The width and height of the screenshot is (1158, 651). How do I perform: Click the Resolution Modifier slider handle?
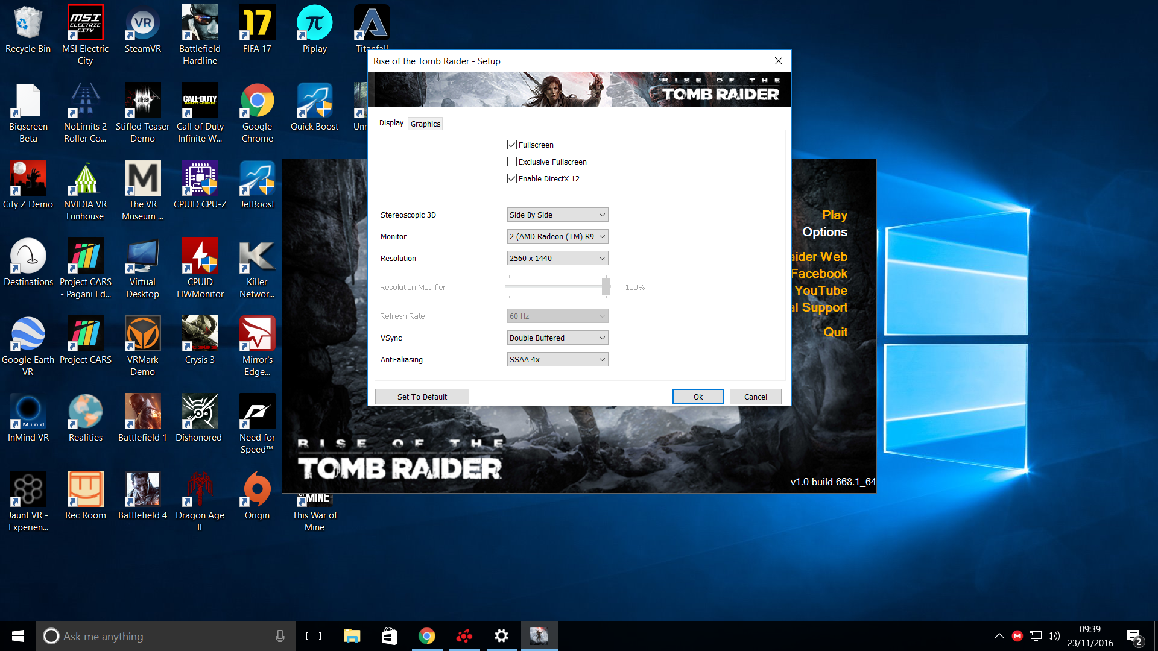(606, 287)
